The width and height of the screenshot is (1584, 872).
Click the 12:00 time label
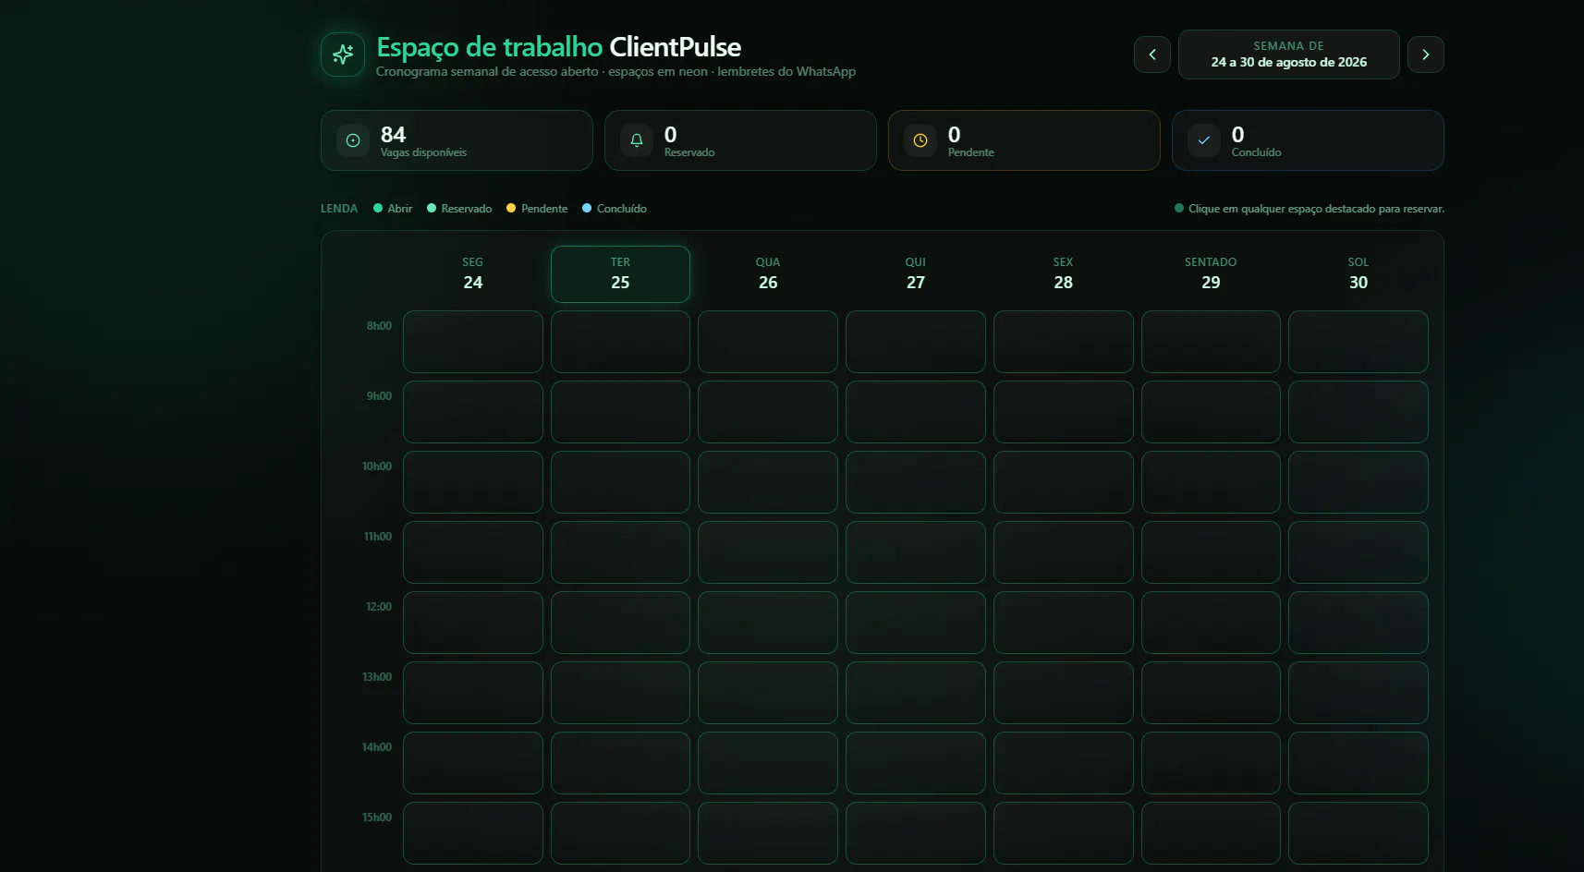coord(379,607)
